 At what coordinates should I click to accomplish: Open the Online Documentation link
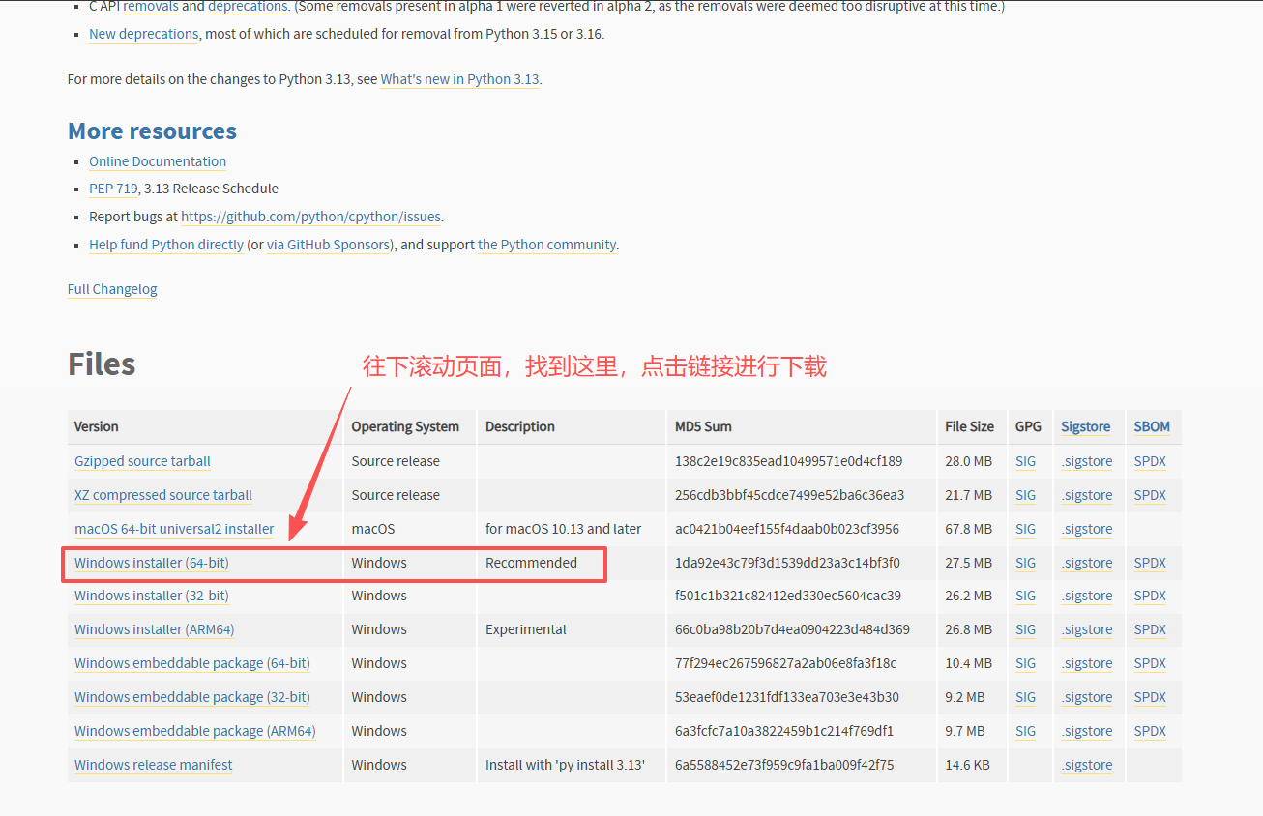point(158,161)
